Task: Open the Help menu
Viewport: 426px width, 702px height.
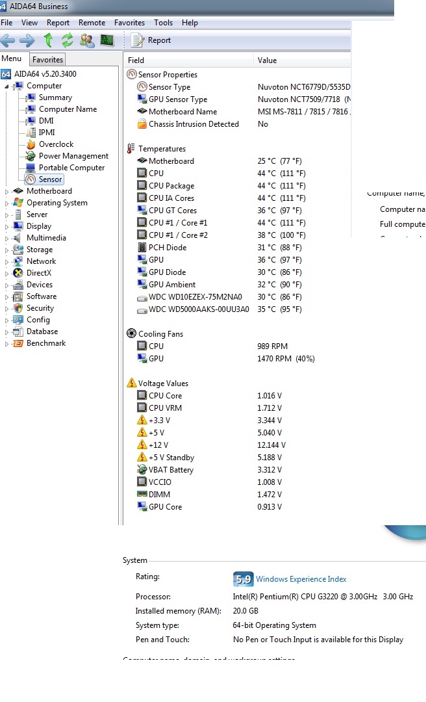Action: [x=190, y=22]
